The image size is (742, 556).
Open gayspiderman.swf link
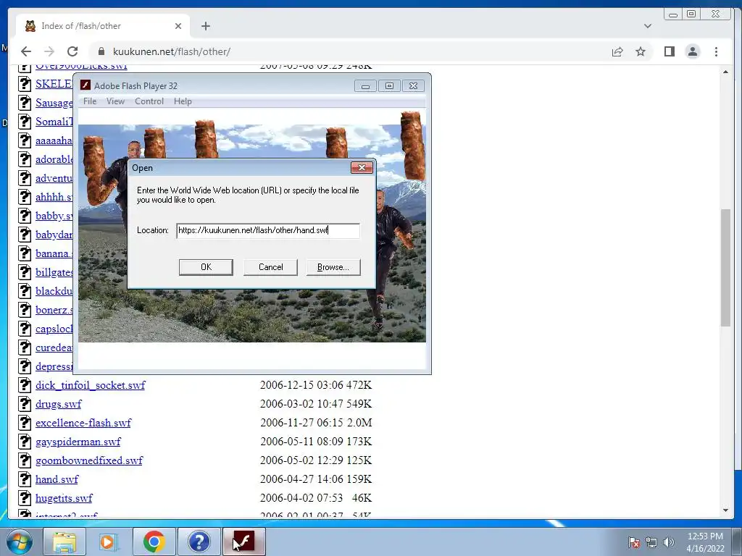pyautogui.click(x=78, y=442)
